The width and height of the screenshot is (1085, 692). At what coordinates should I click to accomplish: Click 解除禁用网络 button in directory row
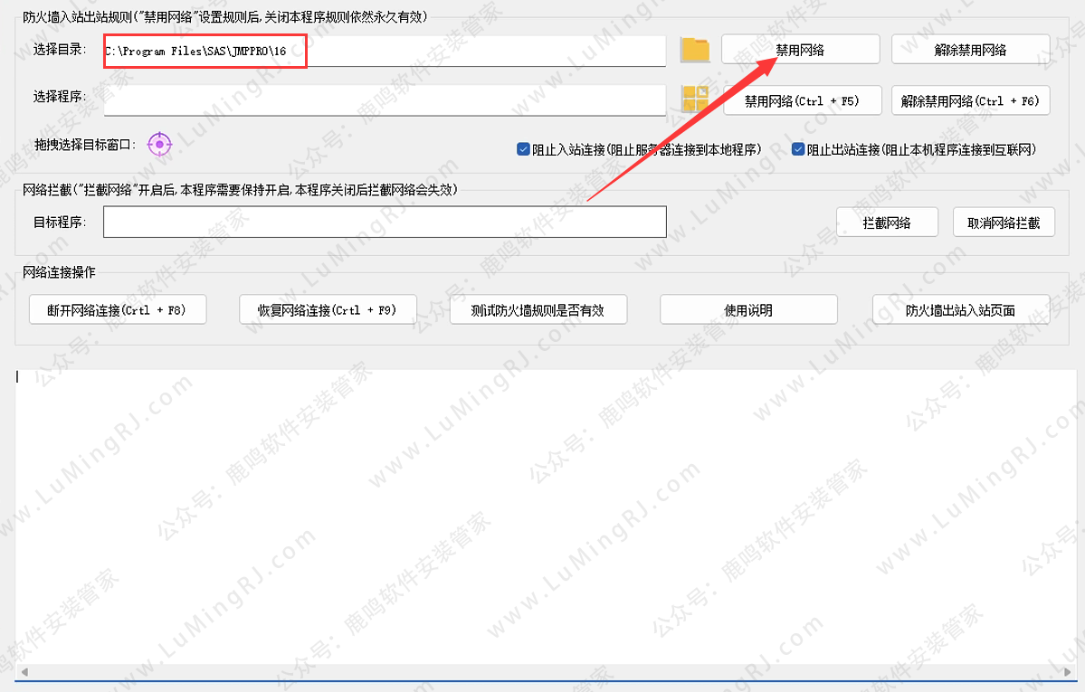(x=970, y=50)
